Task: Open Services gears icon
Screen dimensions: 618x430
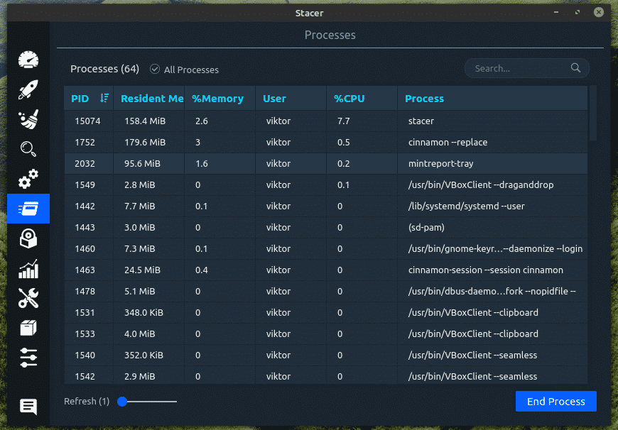Action: [x=28, y=179]
